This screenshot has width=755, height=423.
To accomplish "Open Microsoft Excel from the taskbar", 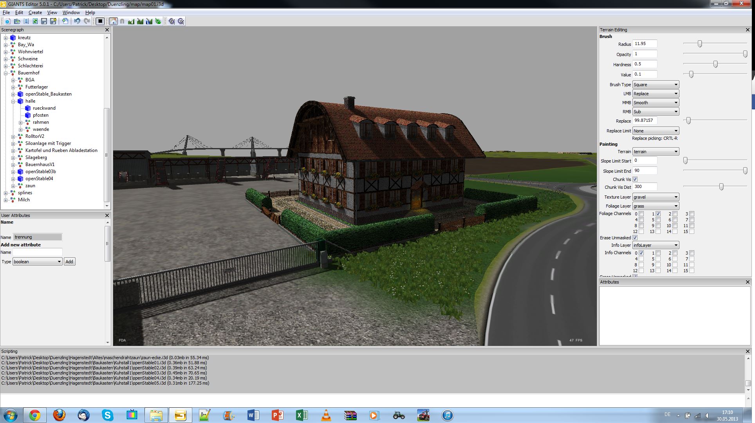I will (x=302, y=415).
